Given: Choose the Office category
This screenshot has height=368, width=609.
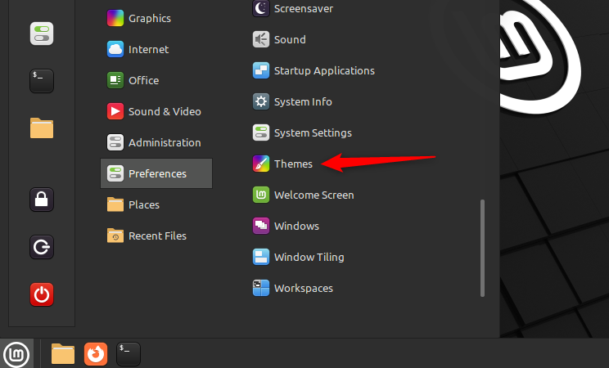Looking at the screenshot, I should coord(143,80).
